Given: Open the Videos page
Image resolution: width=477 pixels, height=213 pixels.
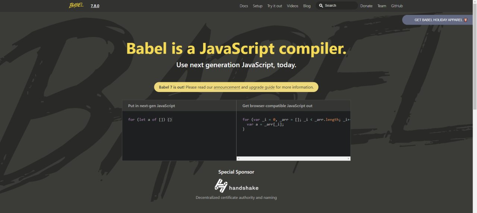Looking at the screenshot, I should point(293,6).
